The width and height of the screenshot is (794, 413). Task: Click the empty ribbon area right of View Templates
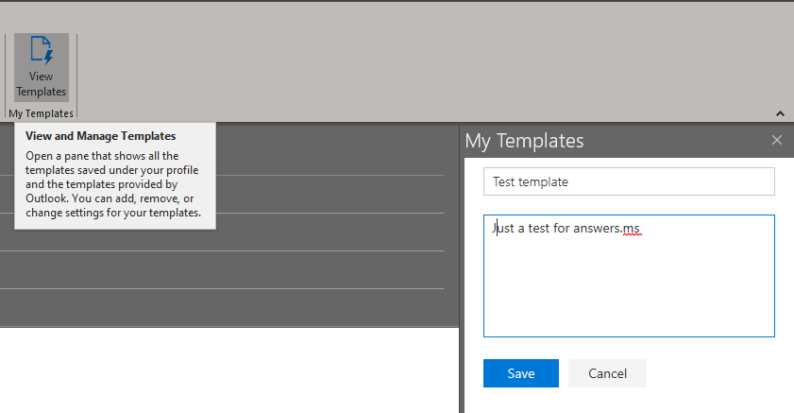point(425,66)
